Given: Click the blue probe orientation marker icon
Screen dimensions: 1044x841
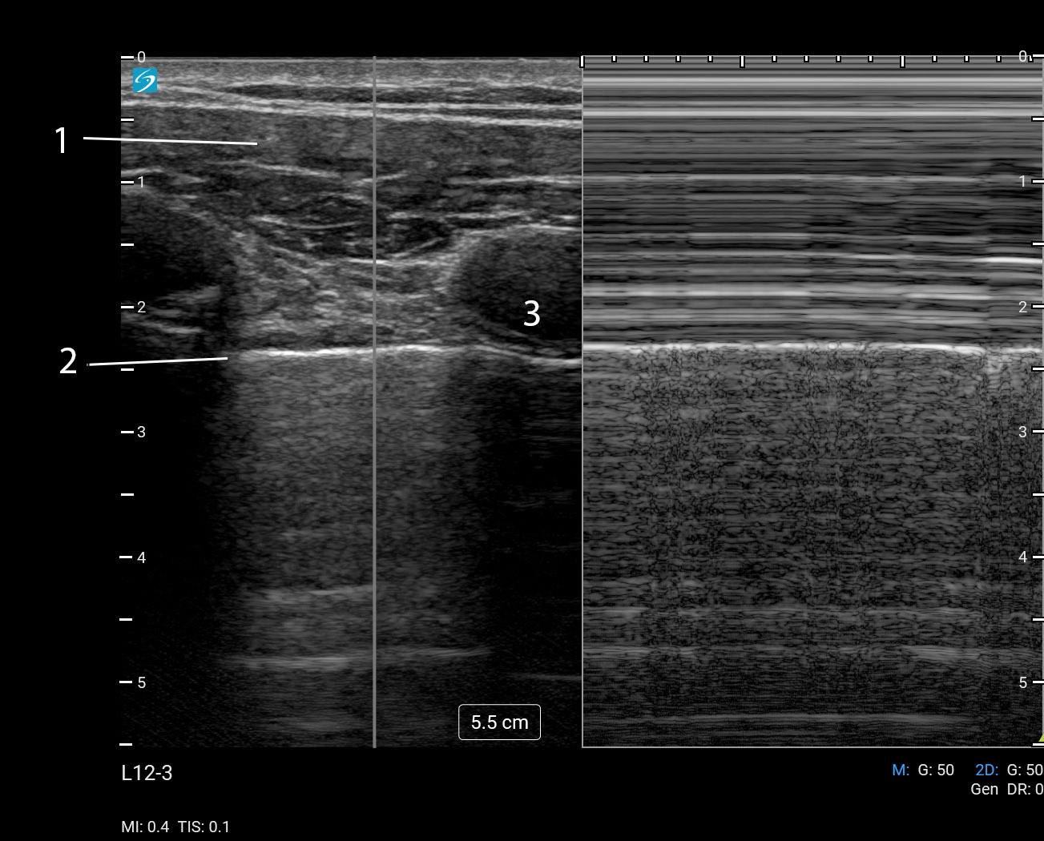Looking at the screenshot, I should (x=145, y=80).
